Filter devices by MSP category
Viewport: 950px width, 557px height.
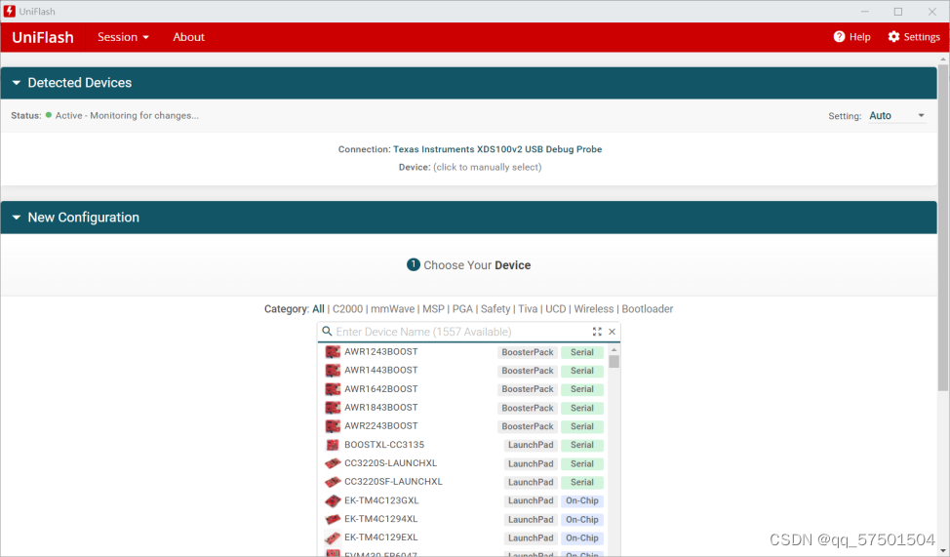pyautogui.click(x=433, y=309)
